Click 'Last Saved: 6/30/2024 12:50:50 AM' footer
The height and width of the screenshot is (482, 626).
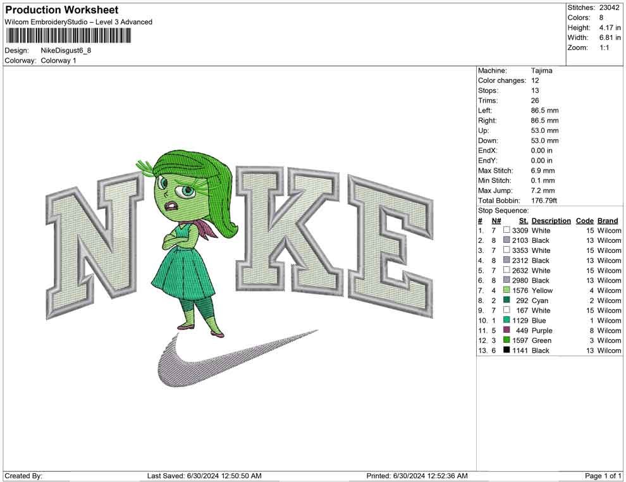point(204,476)
